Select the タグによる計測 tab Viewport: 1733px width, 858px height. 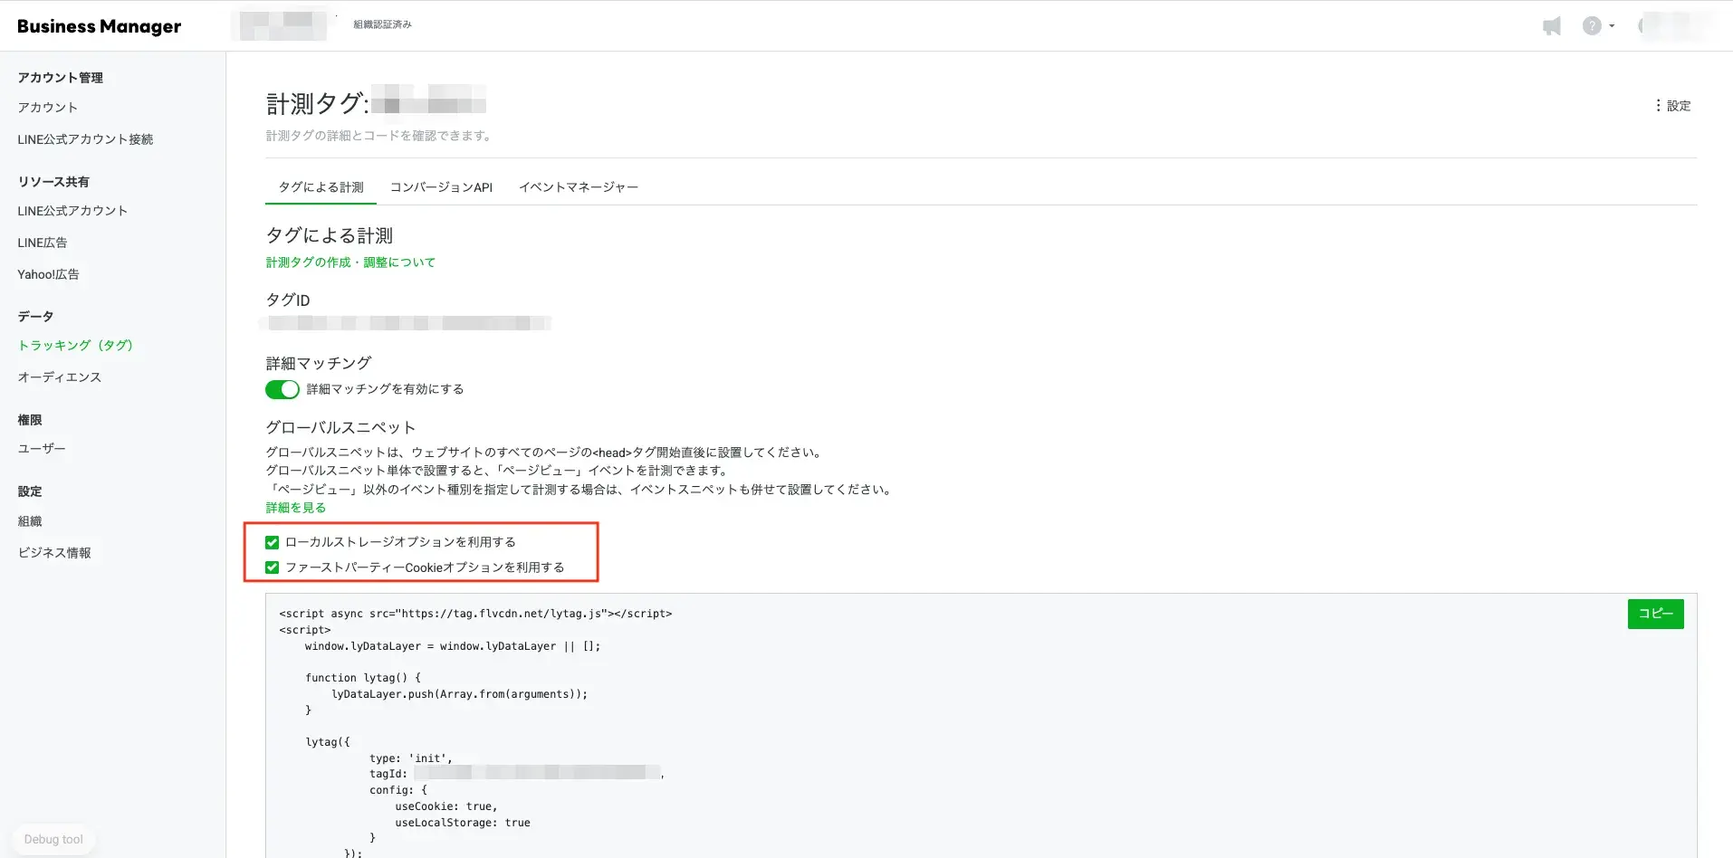click(x=321, y=187)
